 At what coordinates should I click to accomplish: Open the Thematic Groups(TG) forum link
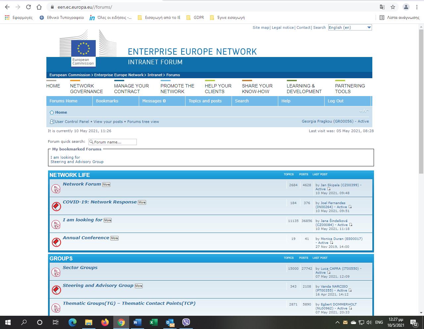pos(129,303)
